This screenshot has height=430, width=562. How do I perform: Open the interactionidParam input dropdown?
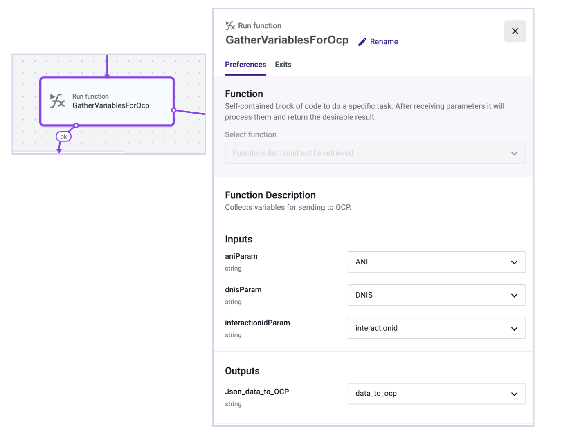(436, 328)
